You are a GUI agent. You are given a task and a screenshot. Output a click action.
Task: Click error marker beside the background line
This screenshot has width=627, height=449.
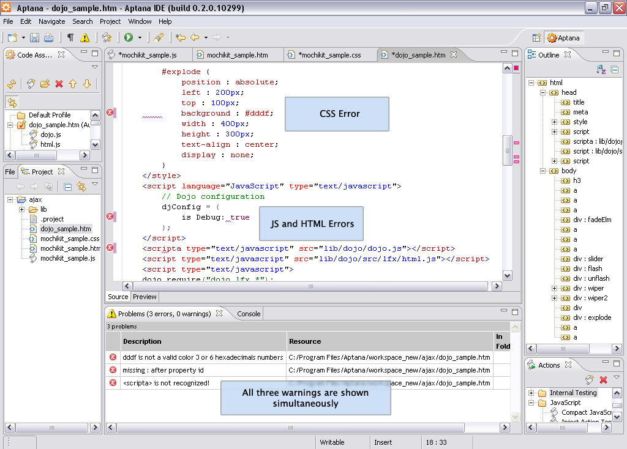110,113
